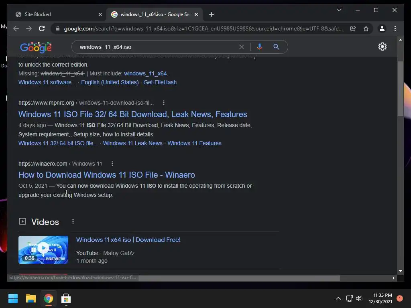
Task: Play the 'Windows 11 x64 iso' video thumbnail
Action: click(x=43, y=250)
